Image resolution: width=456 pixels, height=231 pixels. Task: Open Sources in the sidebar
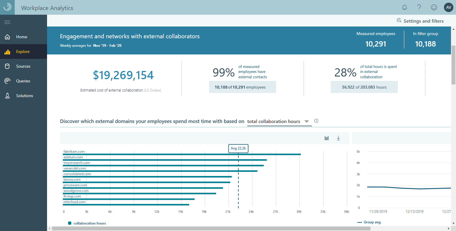click(24, 66)
